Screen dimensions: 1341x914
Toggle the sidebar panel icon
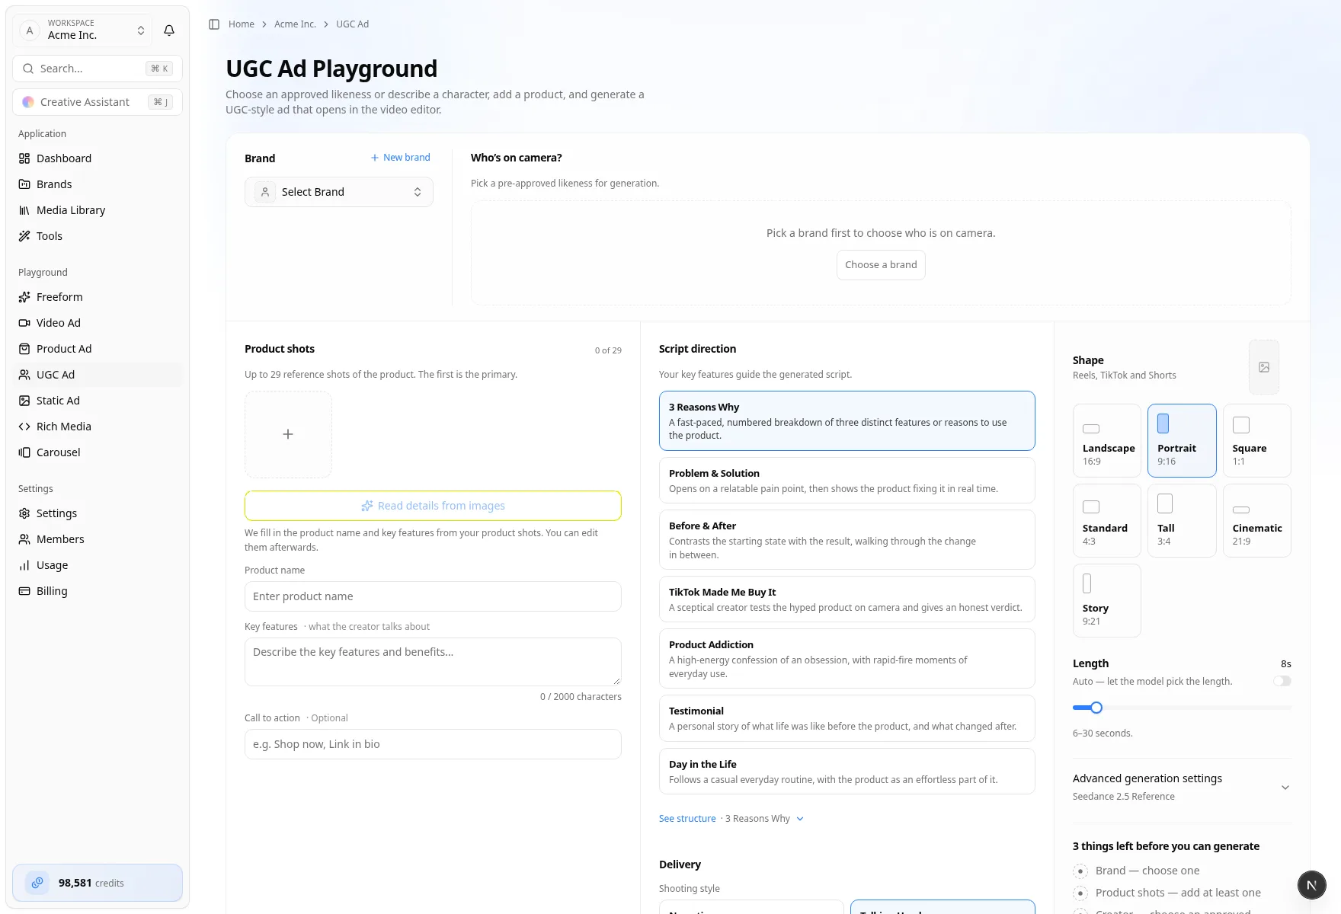pyautogui.click(x=214, y=24)
